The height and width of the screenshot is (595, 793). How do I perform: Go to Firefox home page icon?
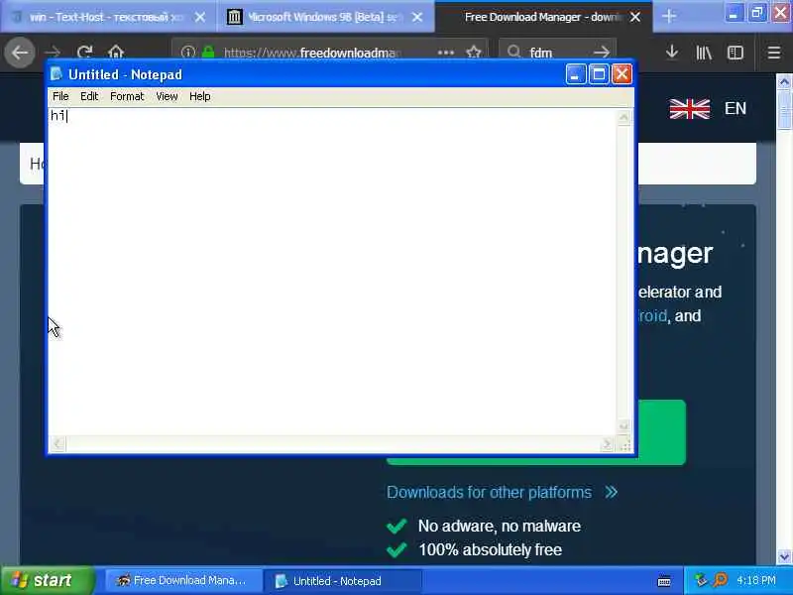116,53
